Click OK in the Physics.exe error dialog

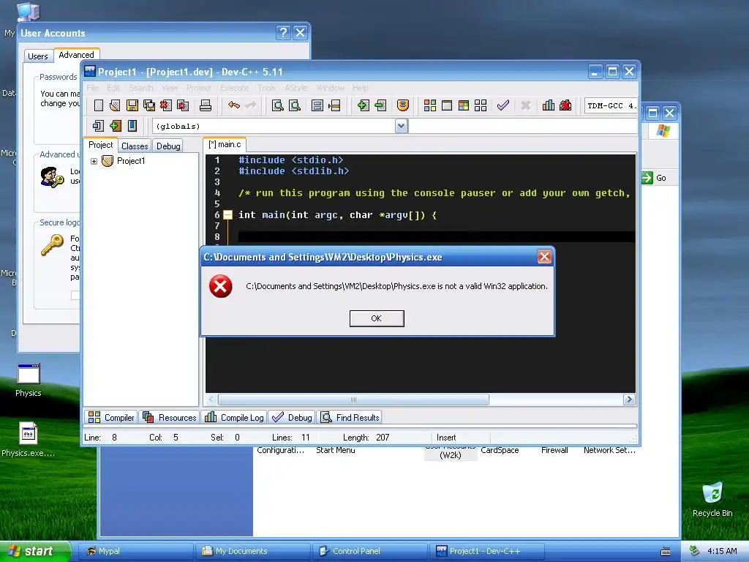(377, 318)
